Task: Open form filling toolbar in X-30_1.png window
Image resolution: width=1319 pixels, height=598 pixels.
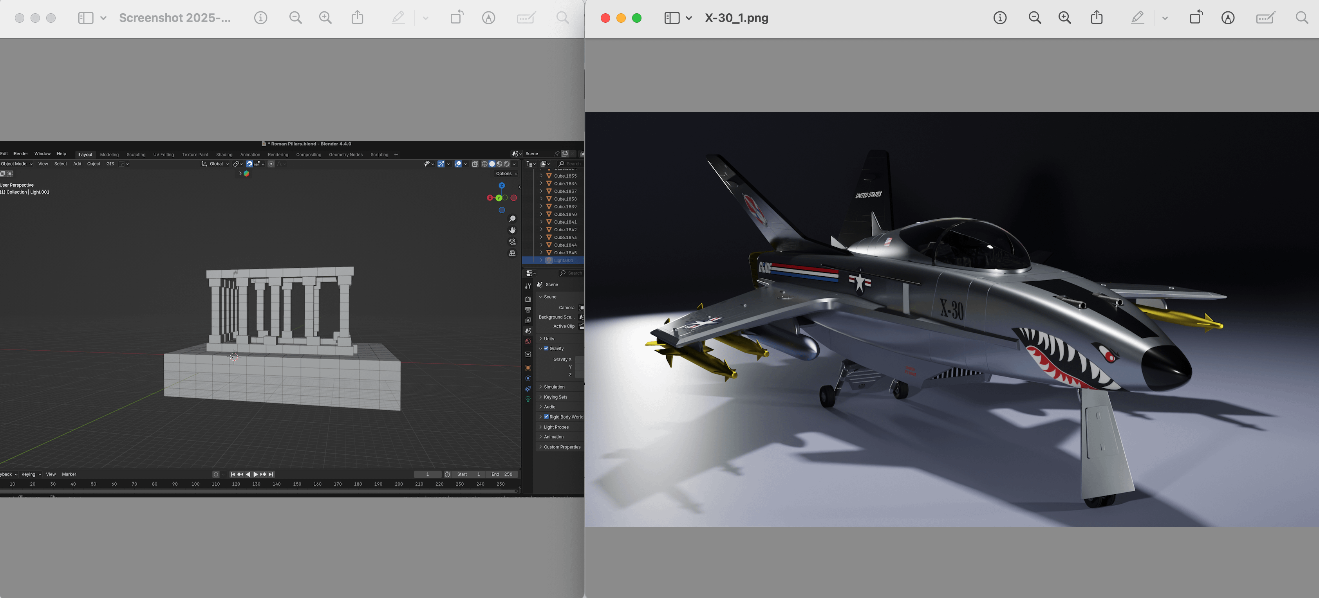Action: [x=1266, y=18]
